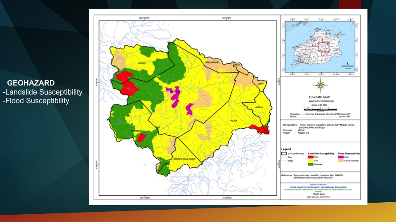Click the GEOHAZARD heading text
Image resolution: width=396 pixels, height=222 pixels.
tap(31, 83)
